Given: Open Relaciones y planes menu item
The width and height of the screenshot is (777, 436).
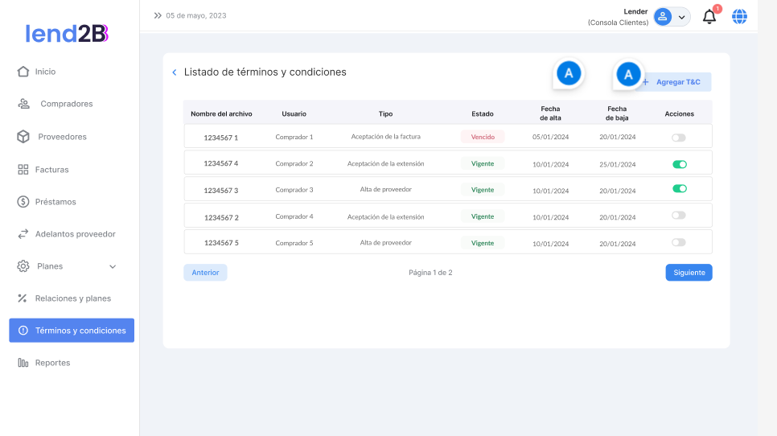Looking at the screenshot, I should click(x=72, y=298).
